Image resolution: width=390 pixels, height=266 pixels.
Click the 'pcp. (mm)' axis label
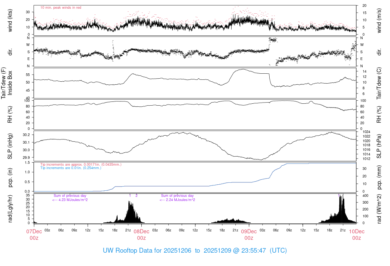pos(379,177)
